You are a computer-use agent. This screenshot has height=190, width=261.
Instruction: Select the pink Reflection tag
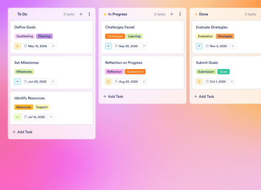coord(115,72)
